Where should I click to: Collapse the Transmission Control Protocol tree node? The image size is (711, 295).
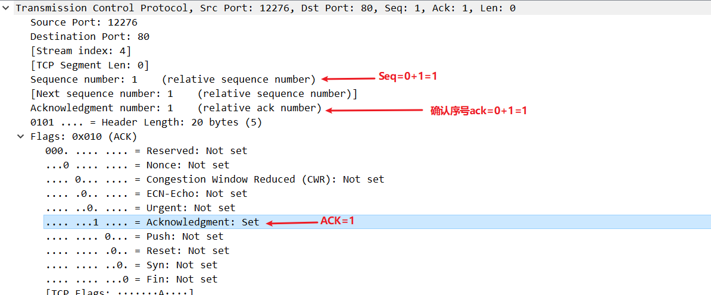[x=5, y=8]
